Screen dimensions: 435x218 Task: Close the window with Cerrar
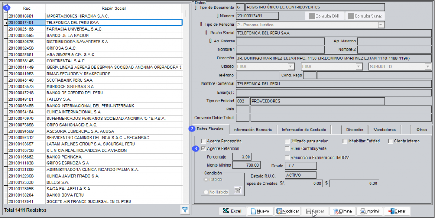[397, 211]
